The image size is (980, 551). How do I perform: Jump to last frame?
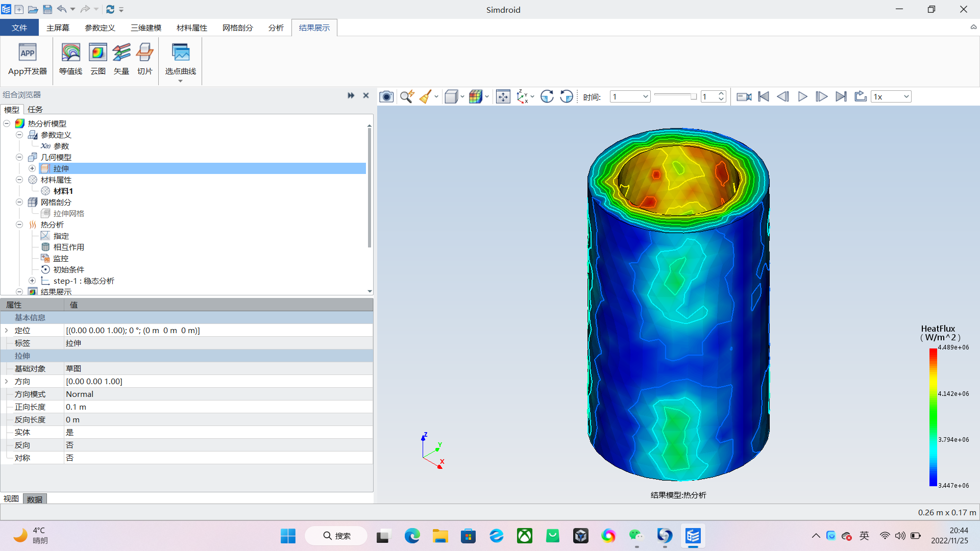(x=841, y=96)
